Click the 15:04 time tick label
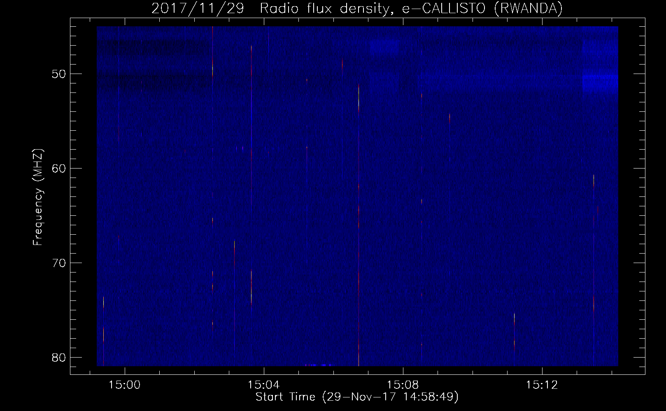Screen dimensions: 666x411 tap(263, 385)
